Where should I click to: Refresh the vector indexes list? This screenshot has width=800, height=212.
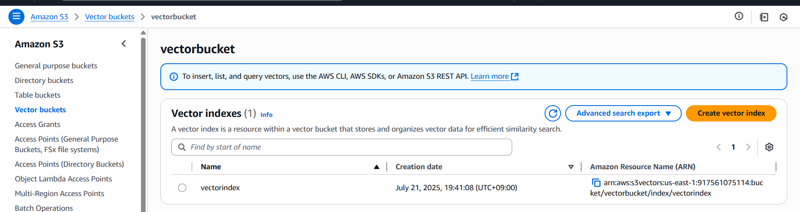pyautogui.click(x=553, y=113)
